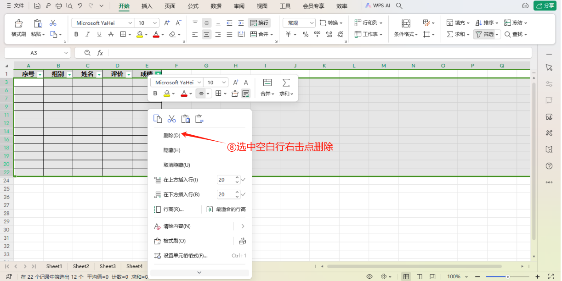Open the 公式 ribbon tab

[193, 6]
